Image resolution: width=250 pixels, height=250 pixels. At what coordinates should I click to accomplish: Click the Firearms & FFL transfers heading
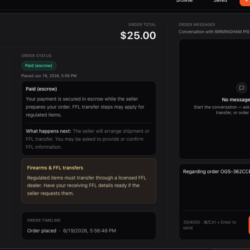pyautogui.click(x=55, y=168)
